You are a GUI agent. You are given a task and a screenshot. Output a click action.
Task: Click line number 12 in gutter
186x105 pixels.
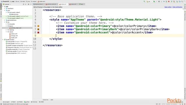[x=35, y=45]
